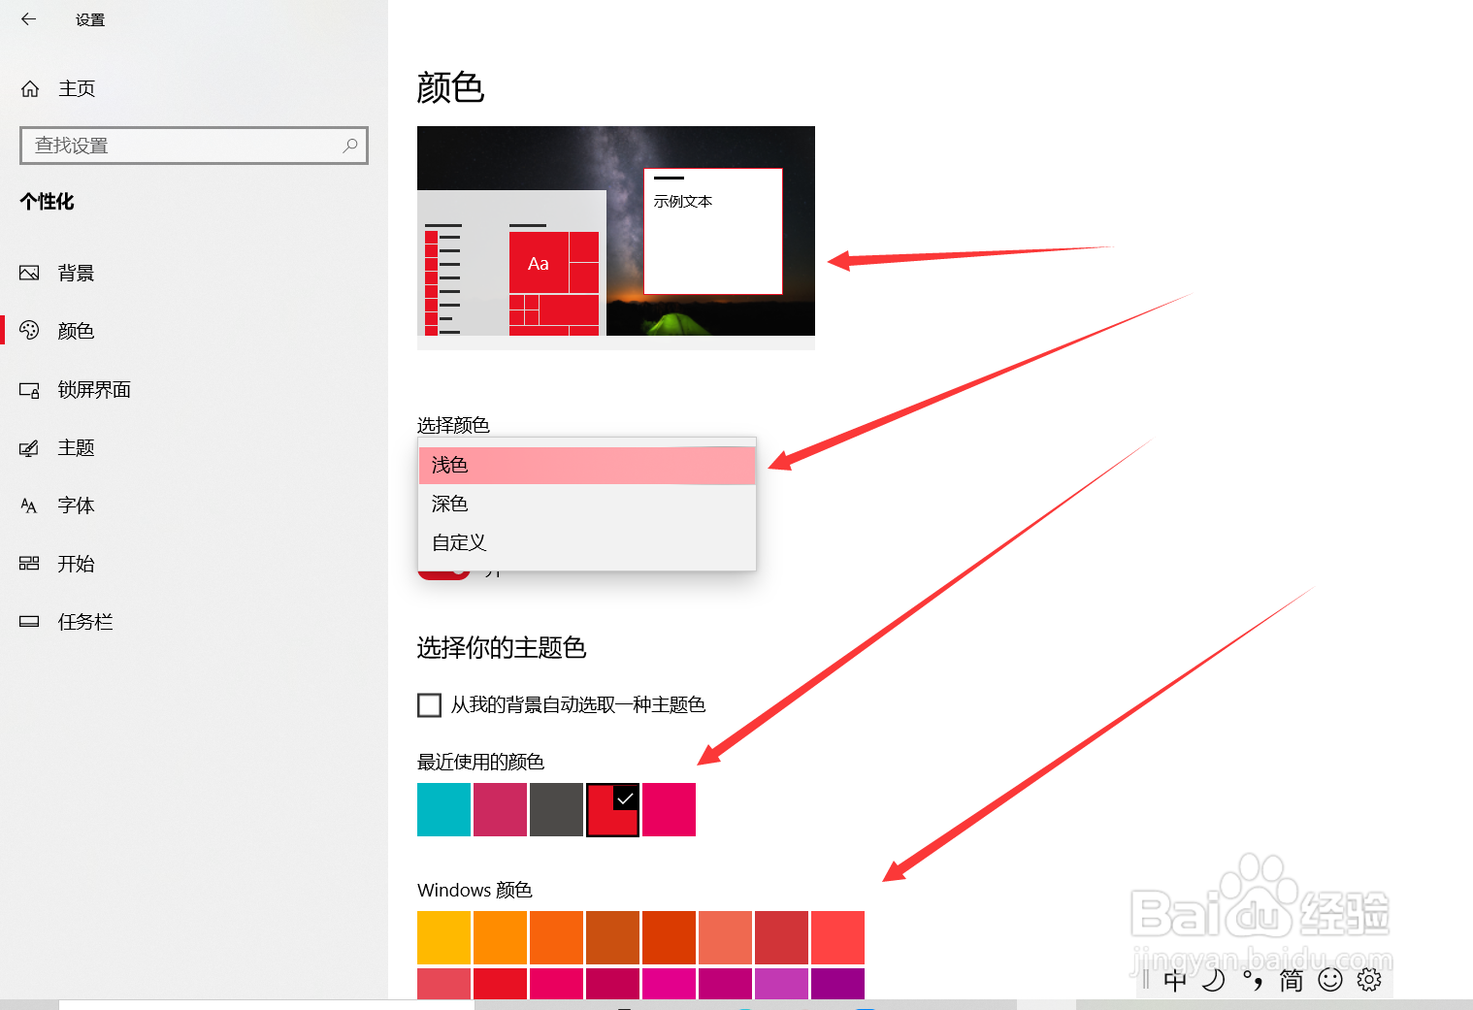Select the 开始 start tiles icon
Viewport: 1473px width, 1010px height.
pos(29,564)
